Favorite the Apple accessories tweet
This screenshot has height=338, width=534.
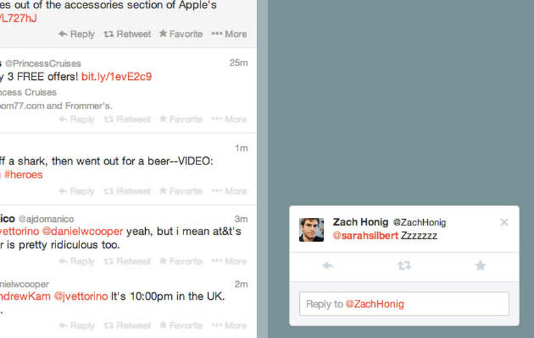(x=181, y=33)
